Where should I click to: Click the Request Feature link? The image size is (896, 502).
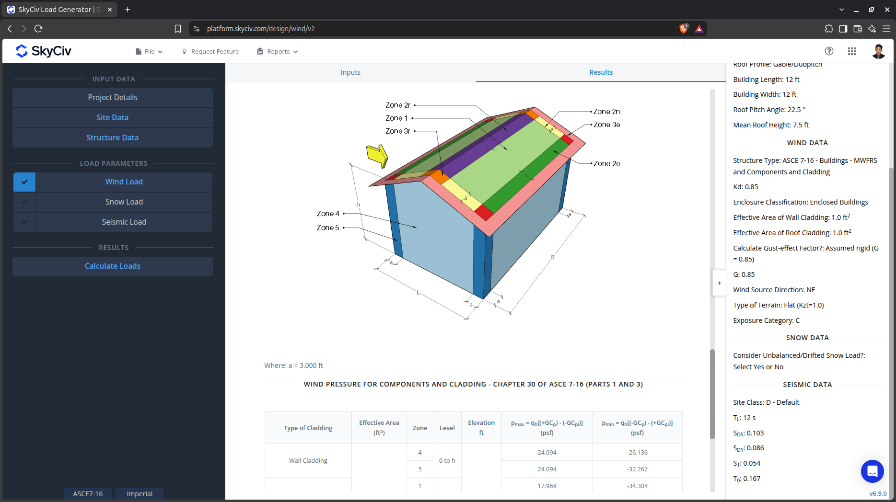pyautogui.click(x=210, y=52)
